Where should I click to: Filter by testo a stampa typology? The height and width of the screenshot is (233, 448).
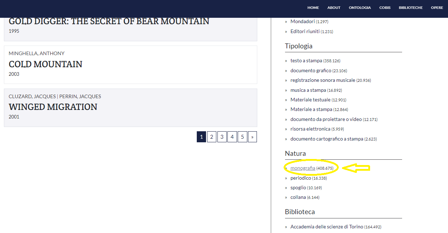tap(306, 61)
